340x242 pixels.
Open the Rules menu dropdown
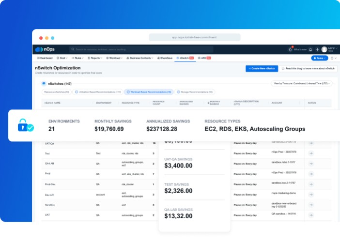[x=77, y=58]
